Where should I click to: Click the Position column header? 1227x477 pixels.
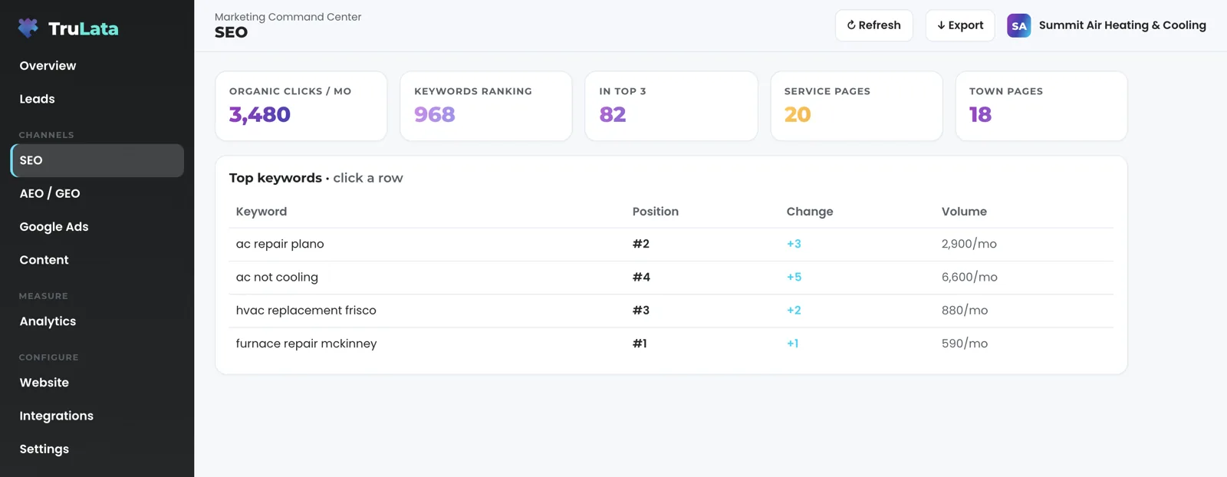[x=655, y=212]
